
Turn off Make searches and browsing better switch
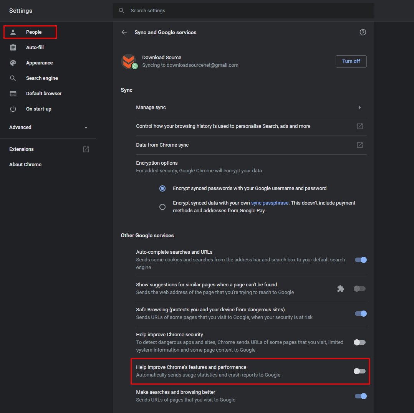click(361, 396)
